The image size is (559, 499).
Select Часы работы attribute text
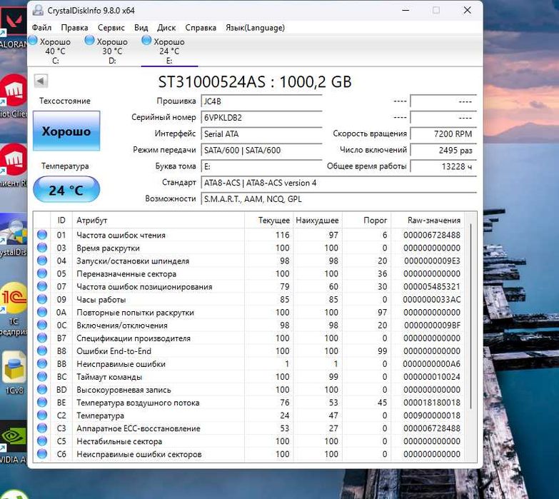pos(101,300)
